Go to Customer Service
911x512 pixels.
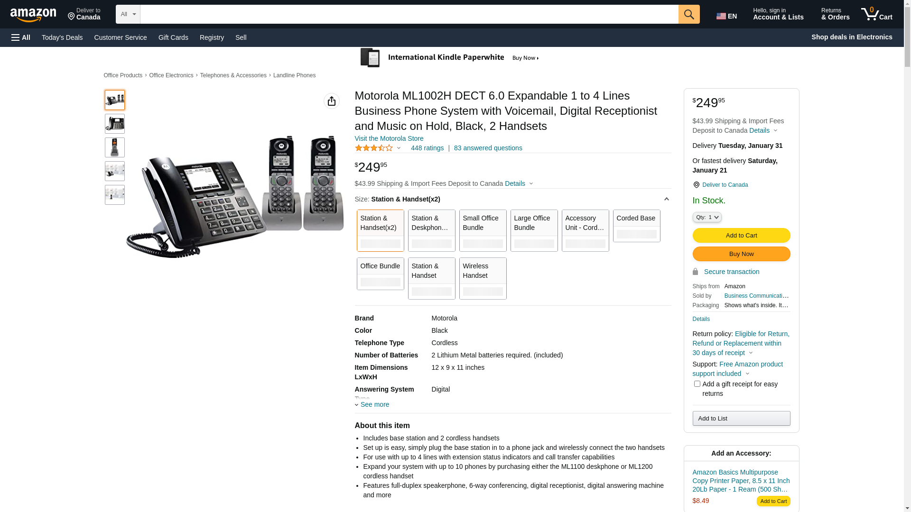121,37
